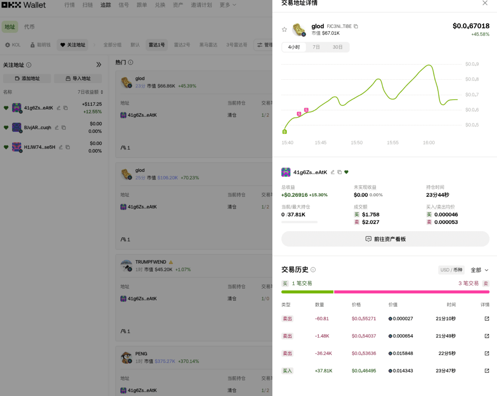Viewport: 497px width, 396px height.
Task: Unfollow address via green heart in detail panel
Action: tap(347, 172)
